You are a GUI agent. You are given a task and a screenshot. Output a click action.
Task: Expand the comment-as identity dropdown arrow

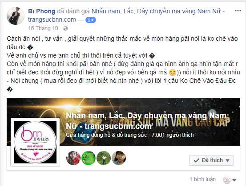click(234, 180)
